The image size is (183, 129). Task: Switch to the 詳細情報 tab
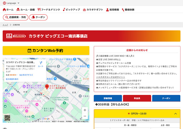click(108, 98)
